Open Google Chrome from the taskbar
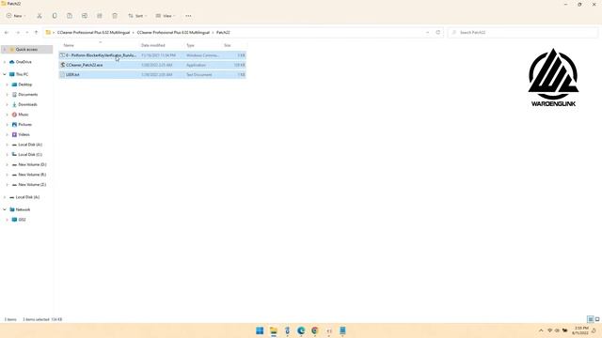602x338 pixels. [x=315, y=330]
